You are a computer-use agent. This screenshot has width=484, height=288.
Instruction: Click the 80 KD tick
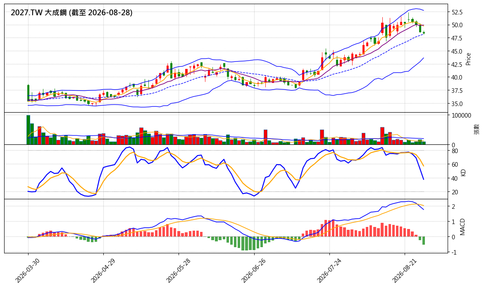click(x=455, y=151)
